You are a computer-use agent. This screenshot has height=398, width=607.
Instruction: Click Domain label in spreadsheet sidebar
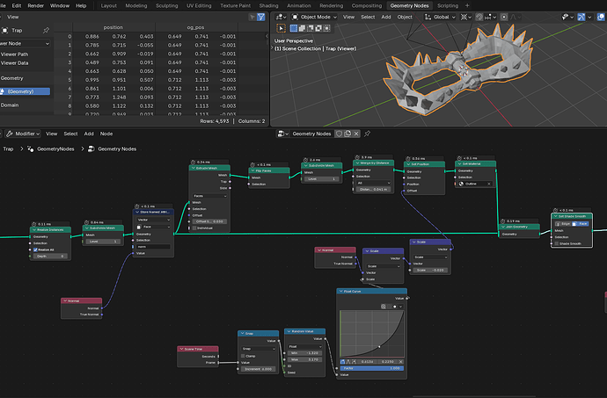pos(10,105)
